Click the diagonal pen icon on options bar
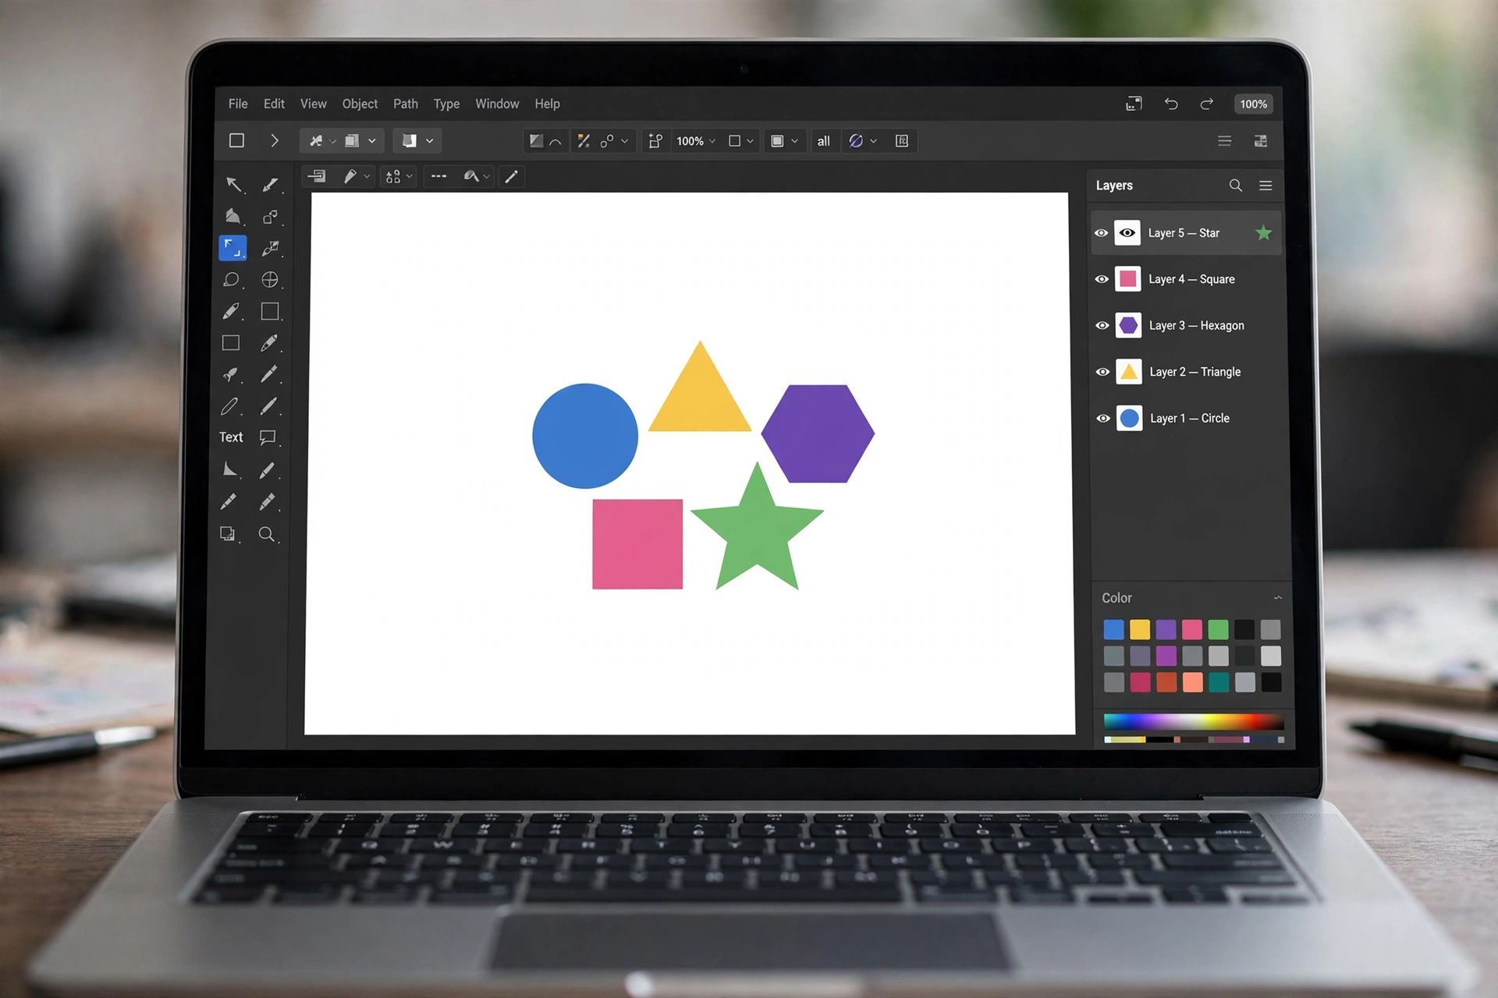Image resolution: width=1498 pixels, height=998 pixels. [x=511, y=177]
